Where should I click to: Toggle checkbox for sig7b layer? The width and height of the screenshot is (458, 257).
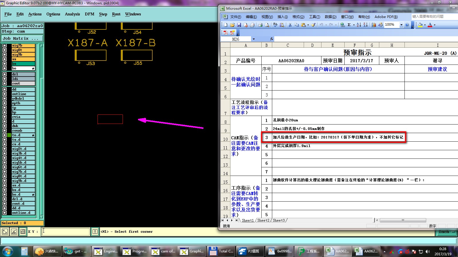point(5,45)
